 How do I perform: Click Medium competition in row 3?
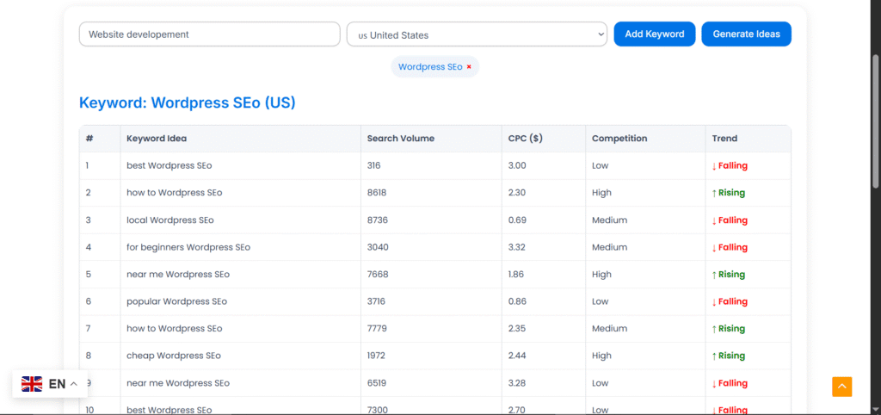coord(610,220)
